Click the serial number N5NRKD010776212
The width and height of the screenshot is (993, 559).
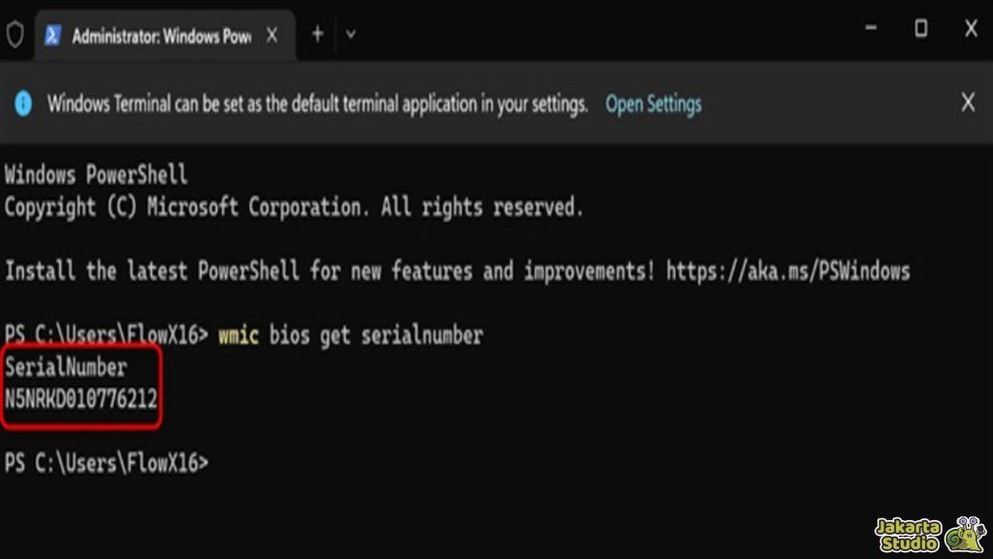(x=81, y=399)
